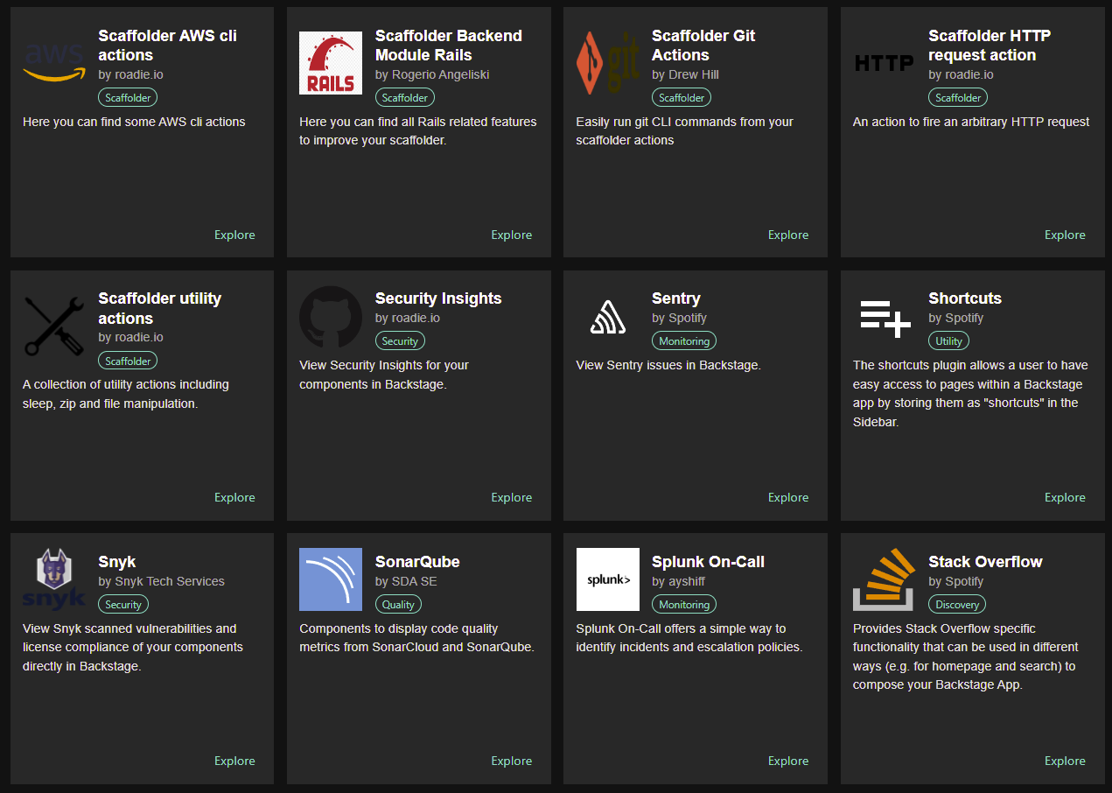Click the git logo icon
This screenshot has height=793, width=1112.
(x=607, y=63)
